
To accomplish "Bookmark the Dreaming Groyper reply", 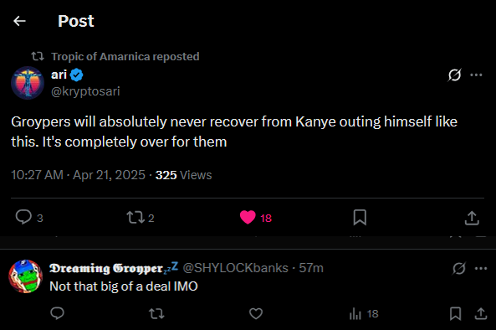I will (x=455, y=313).
